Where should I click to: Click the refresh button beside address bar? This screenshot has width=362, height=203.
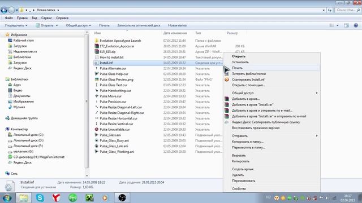click(x=330, y=10)
